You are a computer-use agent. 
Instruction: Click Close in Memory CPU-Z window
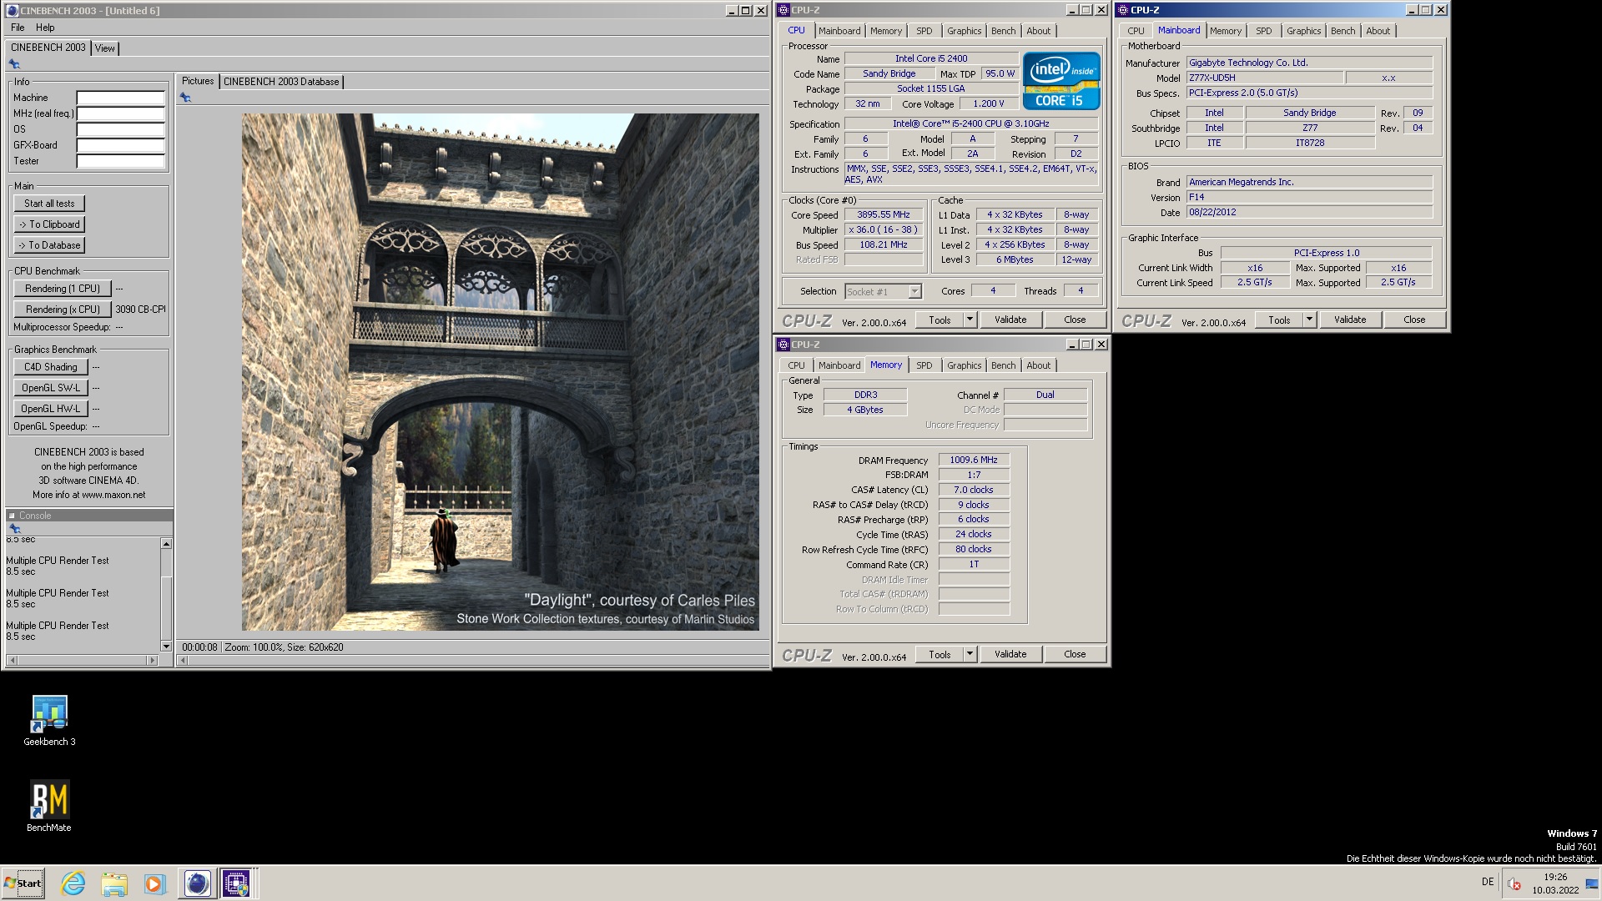[x=1075, y=654]
